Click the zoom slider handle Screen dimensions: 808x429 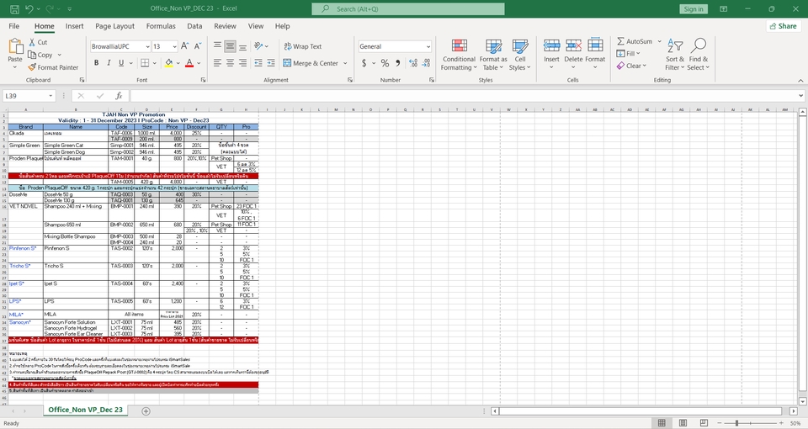click(736, 423)
